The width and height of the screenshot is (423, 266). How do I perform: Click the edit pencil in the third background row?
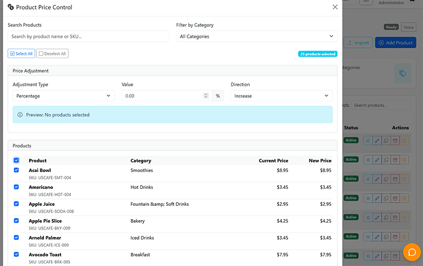pos(377,179)
